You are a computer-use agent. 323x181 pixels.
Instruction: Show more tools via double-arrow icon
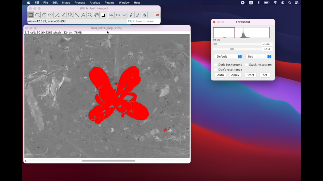pyautogui.click(x=157, y=15)
